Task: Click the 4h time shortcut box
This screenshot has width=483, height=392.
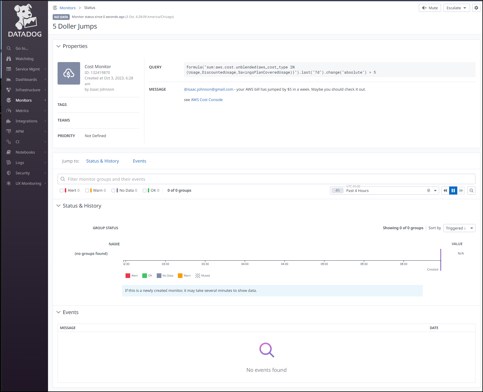Action: (338, 191)
